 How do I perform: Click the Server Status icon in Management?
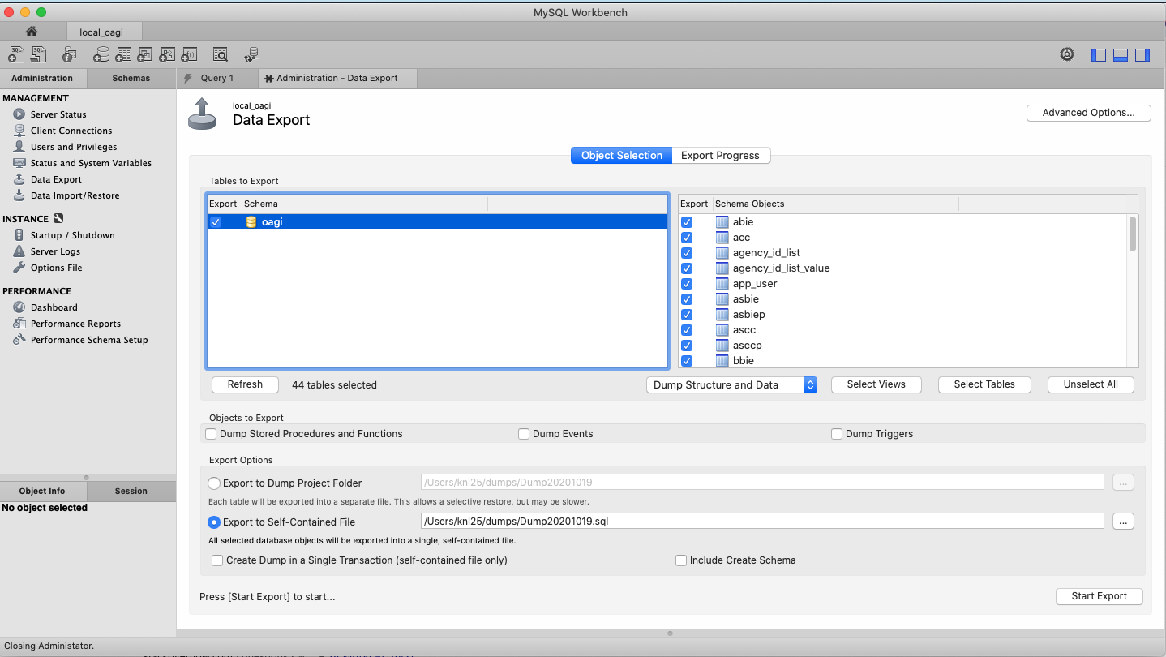19,114
